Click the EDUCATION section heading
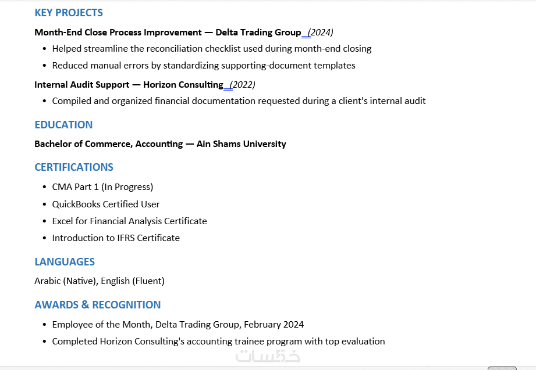536x370 pixels. click(x=63, y=124)
